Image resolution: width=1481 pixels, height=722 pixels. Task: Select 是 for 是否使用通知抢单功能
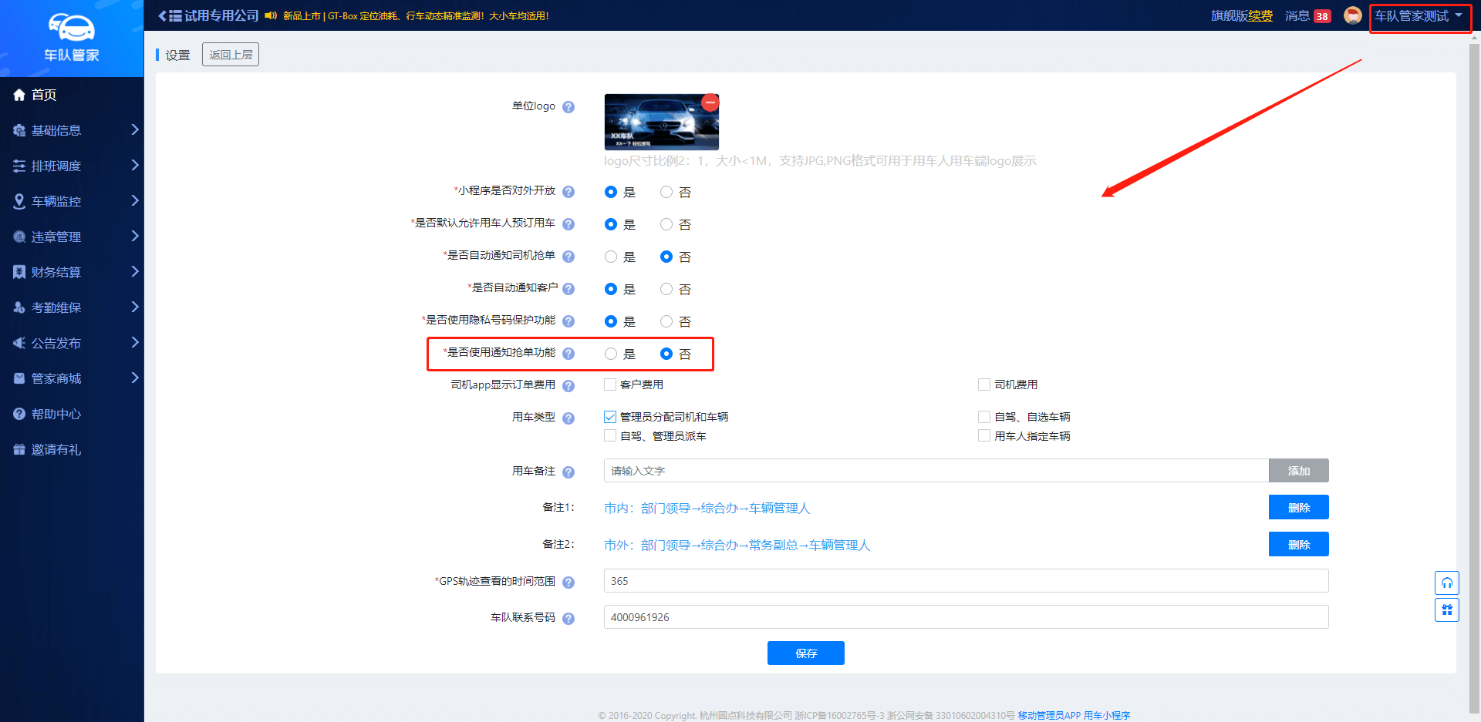coord(611,354)
